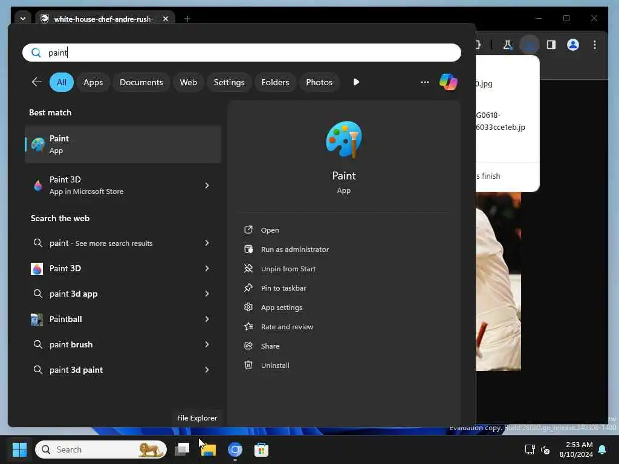Show more search filter categories arrow
Image resolution: width=619 pixels, height=464 pixels.
click(x=356, y=82)
